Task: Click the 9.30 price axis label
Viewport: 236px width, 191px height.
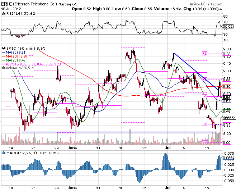Action: click(x=227, y=49)
